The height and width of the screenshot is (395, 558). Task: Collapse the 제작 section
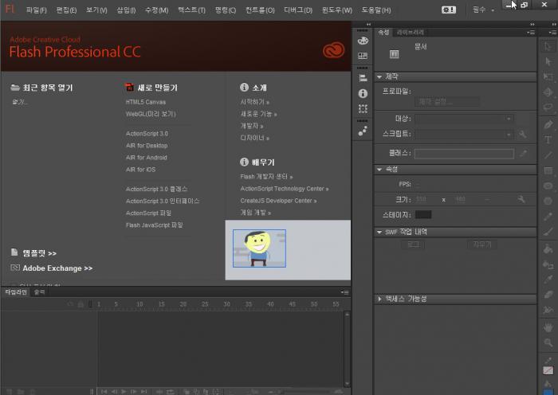pyautogui.click(x=379, y=77)
